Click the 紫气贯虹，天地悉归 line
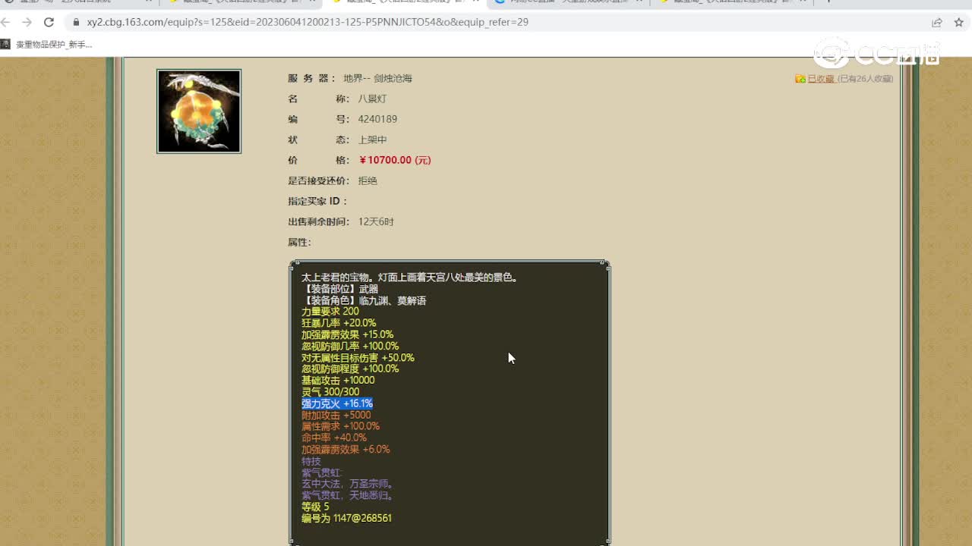972x546 pixels. point(347,495)
